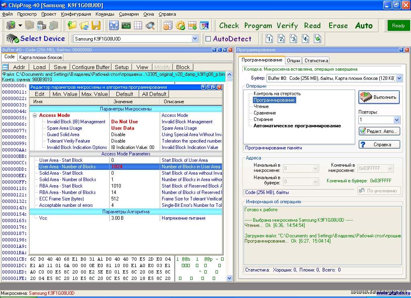Click the grid buffer toolbar icon
The height and width of the screenshot is (298, 411).
[138, 26]
